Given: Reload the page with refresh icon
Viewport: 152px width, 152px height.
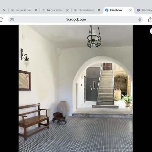Looking at the screenshot, I should (x=1, y=20).
